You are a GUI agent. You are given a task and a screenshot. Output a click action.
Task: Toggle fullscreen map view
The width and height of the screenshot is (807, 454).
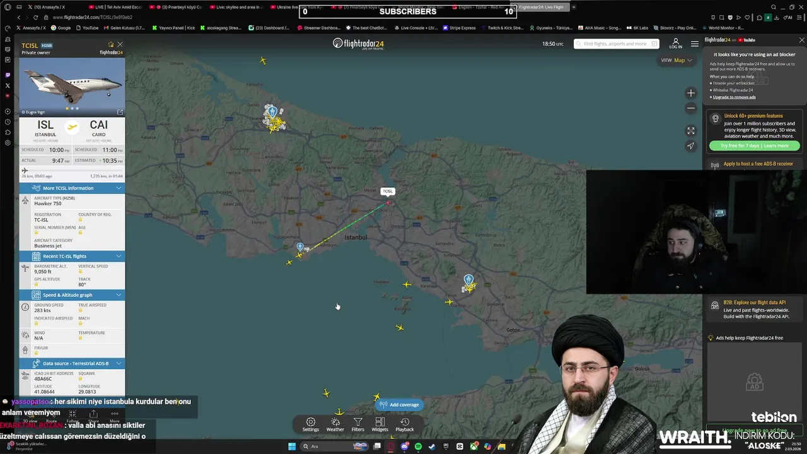(x=691, y=131)
